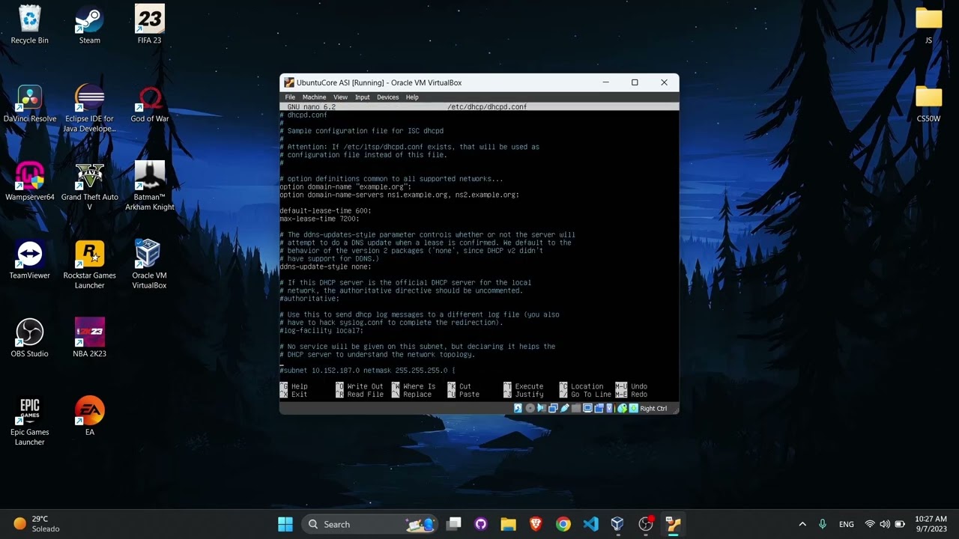Select the Epic Games Launcher icon
The height and width of the screenshot is (539, 959).
29,421
